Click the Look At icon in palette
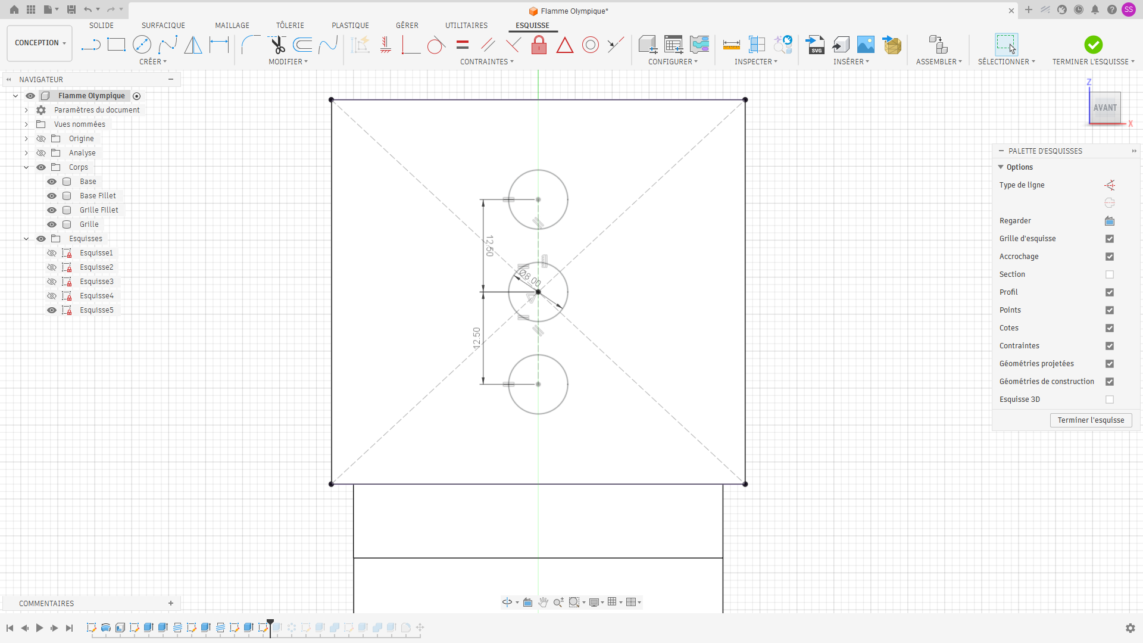Screen dimensions: 1143x643 1110,221
